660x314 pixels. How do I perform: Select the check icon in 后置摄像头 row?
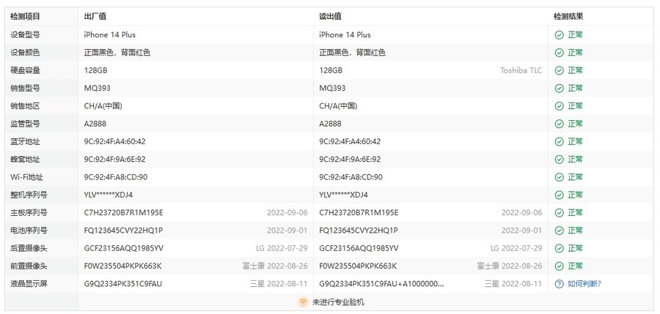pyautogui.click(x=559, y=248)
